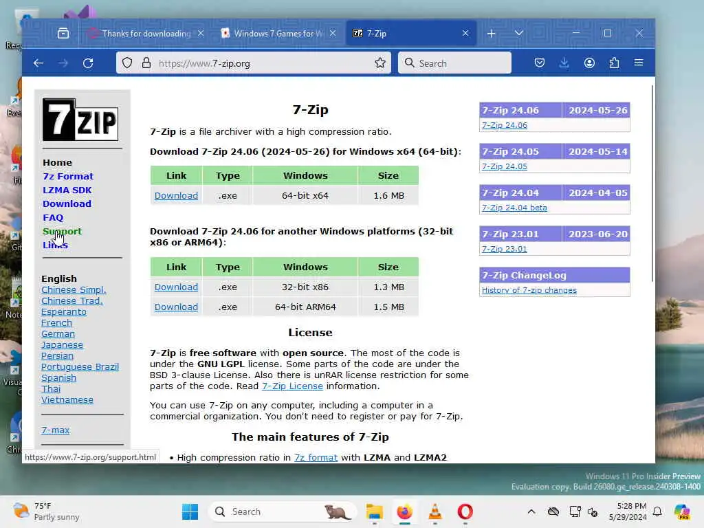Open the Download page in sidebar
The width and height of the screenshot is (704, 528).
pyautogui.click(x=67, y=203)
